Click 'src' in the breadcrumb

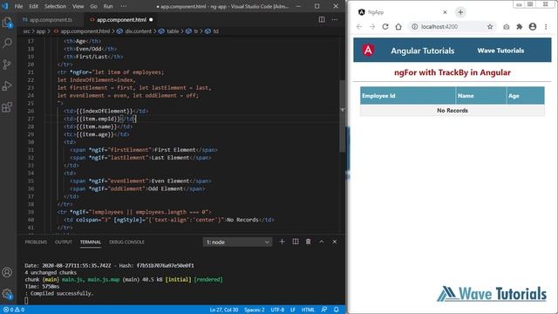click(27, 31)
